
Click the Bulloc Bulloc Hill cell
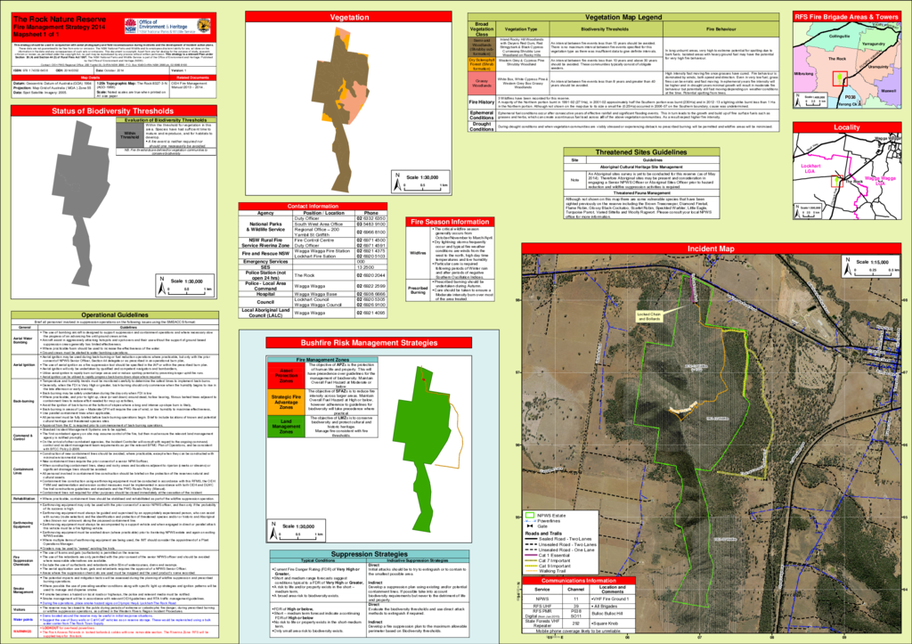(x=613, y=613)
